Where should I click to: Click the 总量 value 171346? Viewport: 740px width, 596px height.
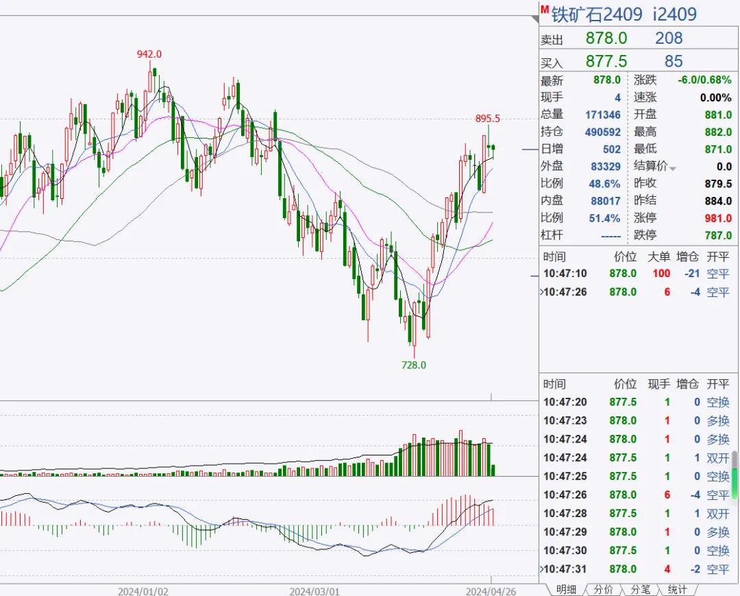click(603, 115)
